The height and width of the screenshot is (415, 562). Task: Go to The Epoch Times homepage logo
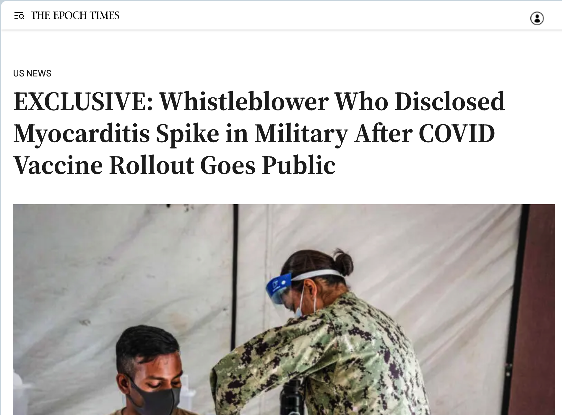(x=75, y=15)
